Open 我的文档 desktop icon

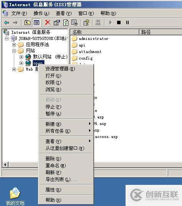pos(15,193)
